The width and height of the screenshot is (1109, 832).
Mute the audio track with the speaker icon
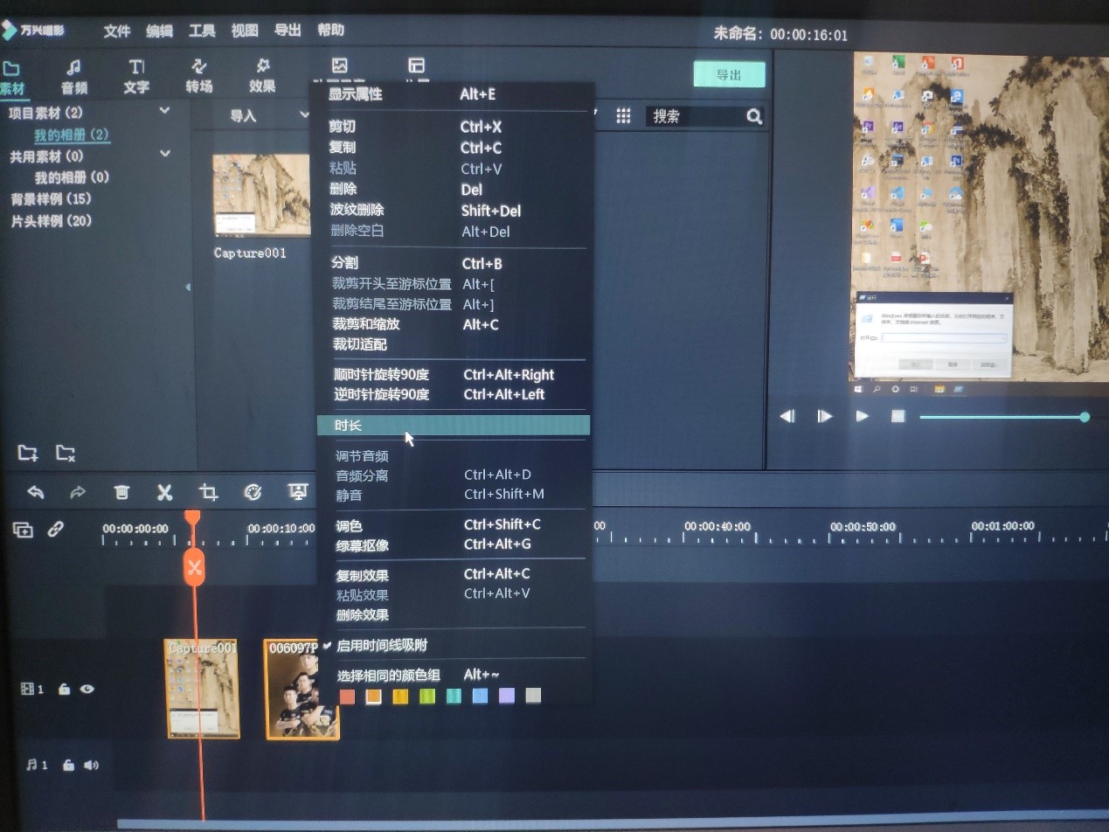tap(91, 765)
